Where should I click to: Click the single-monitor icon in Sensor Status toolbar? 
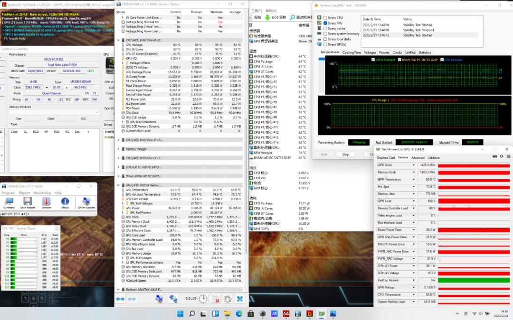pyautogui.click(x=159, y=299)
